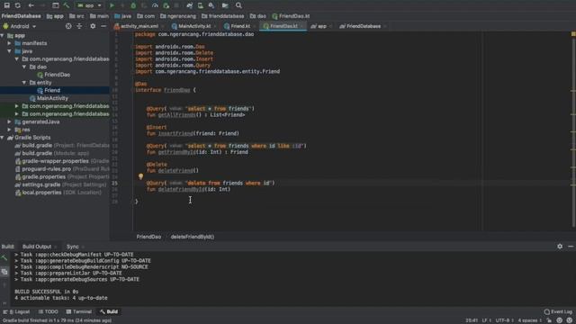Image resolution: width=576 pixels, height=324 pixels.
Task: Click the yellow warning marker atop the editor scrollbar
Action: click(x=573, y=34)
